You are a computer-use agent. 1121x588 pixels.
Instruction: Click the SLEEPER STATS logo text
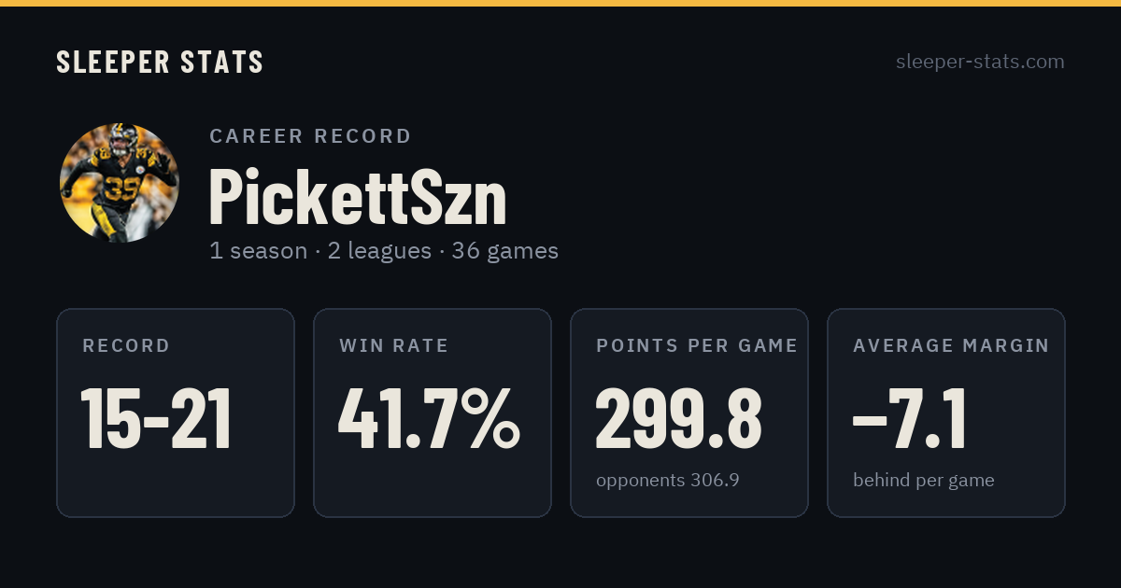point(160,63)
